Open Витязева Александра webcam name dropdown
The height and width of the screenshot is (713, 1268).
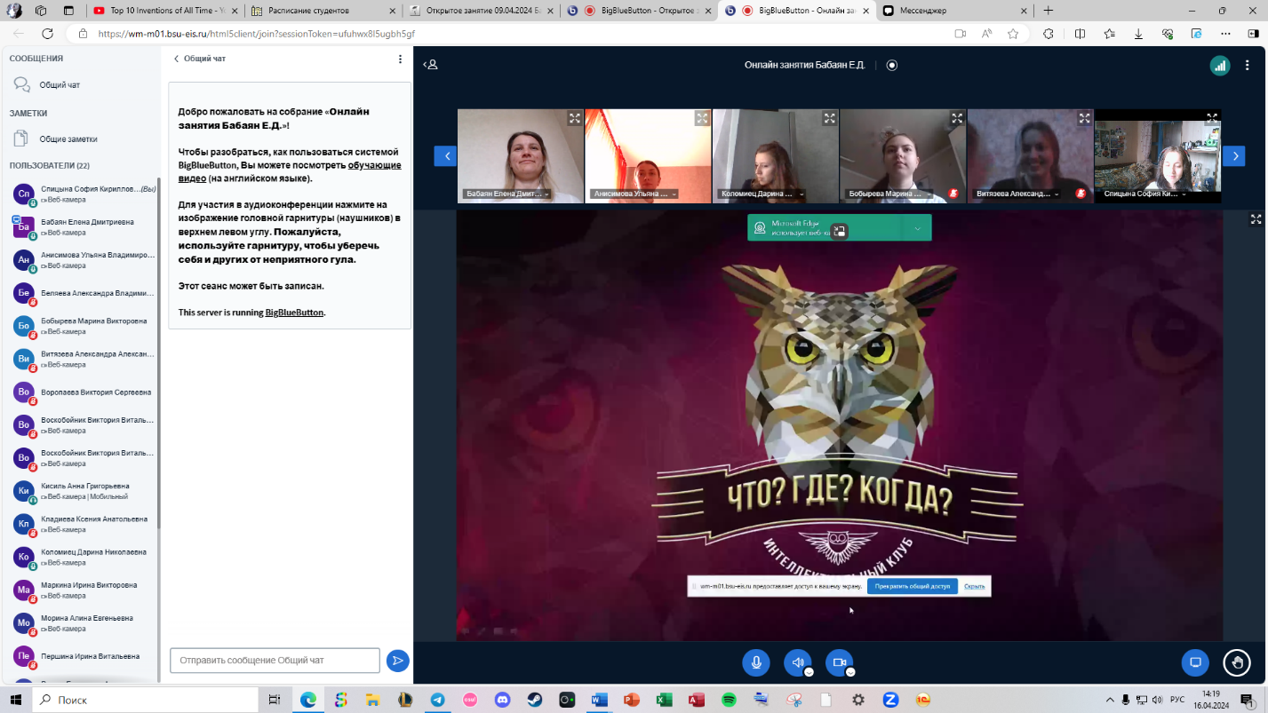(1017, 194)
